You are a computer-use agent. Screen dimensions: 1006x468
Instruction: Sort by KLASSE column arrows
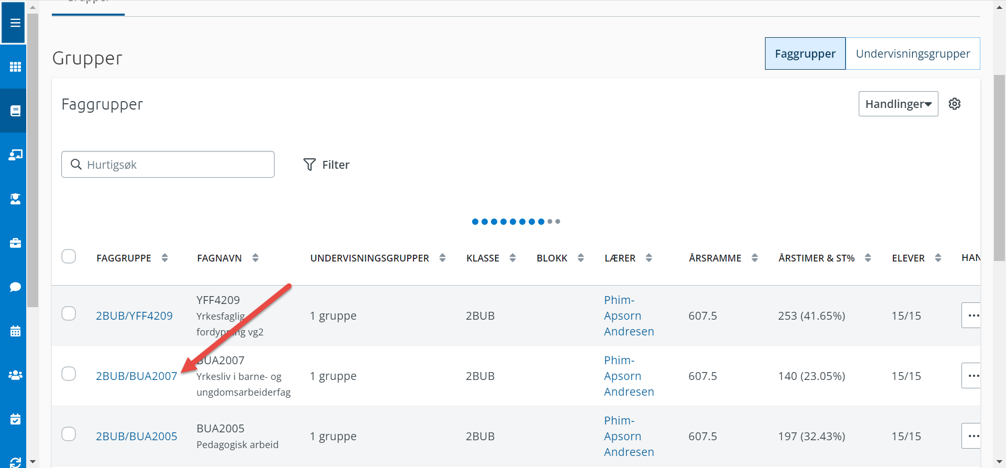tap(512, 258)
